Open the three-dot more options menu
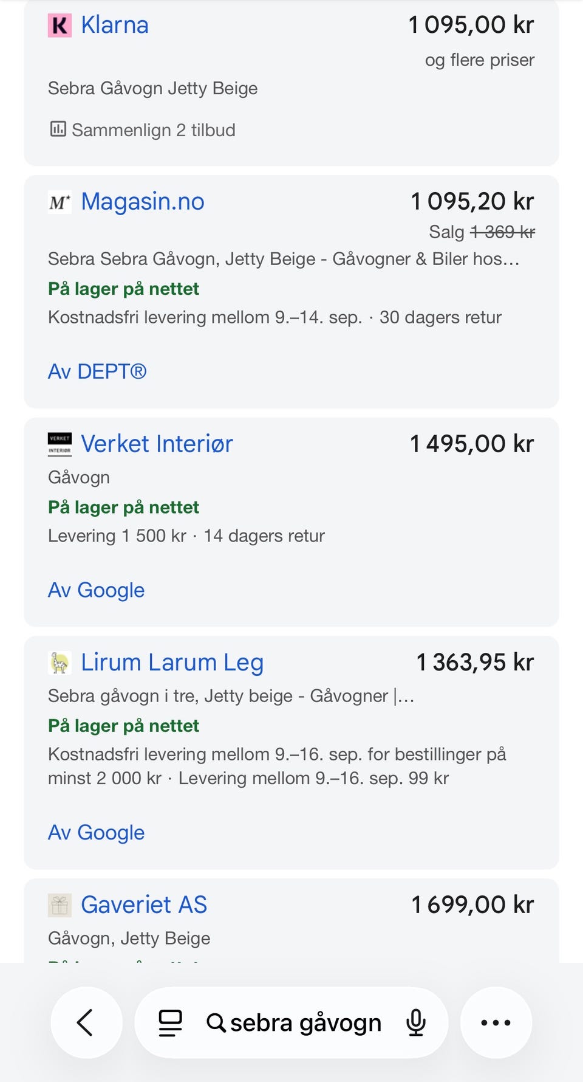Image resolution: width=583 pixels, height=1082 pixels. [x=496, y=1022]
